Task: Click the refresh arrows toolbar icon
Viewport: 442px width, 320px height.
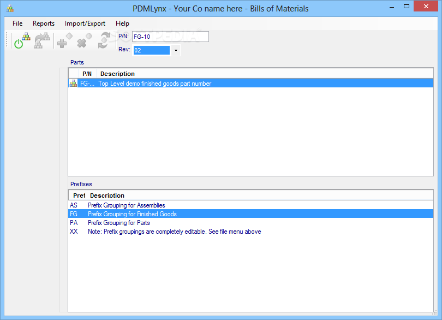Action: click(x=104, y=40)
